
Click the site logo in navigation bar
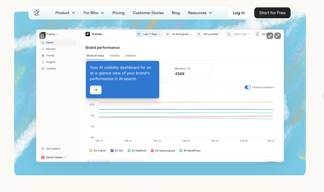click(x=37, y=13)
